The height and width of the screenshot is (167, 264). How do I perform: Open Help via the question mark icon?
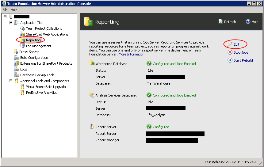click(248, 21)
